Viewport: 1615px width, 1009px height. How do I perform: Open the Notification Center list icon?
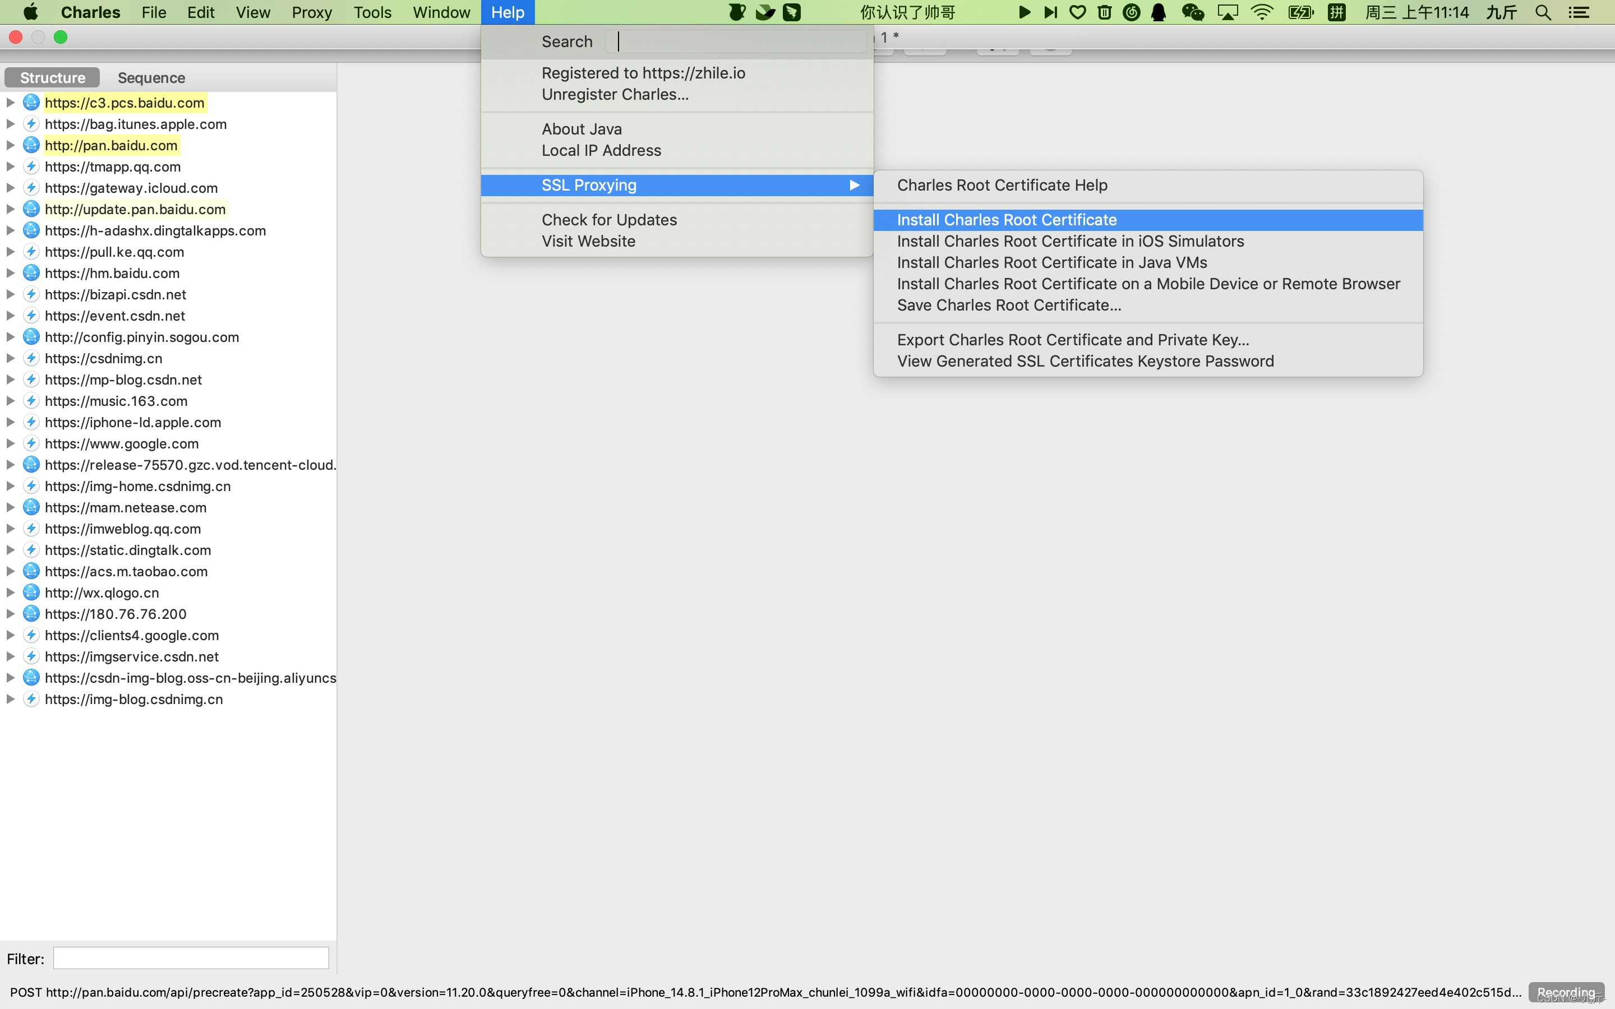pos(1579,12)
